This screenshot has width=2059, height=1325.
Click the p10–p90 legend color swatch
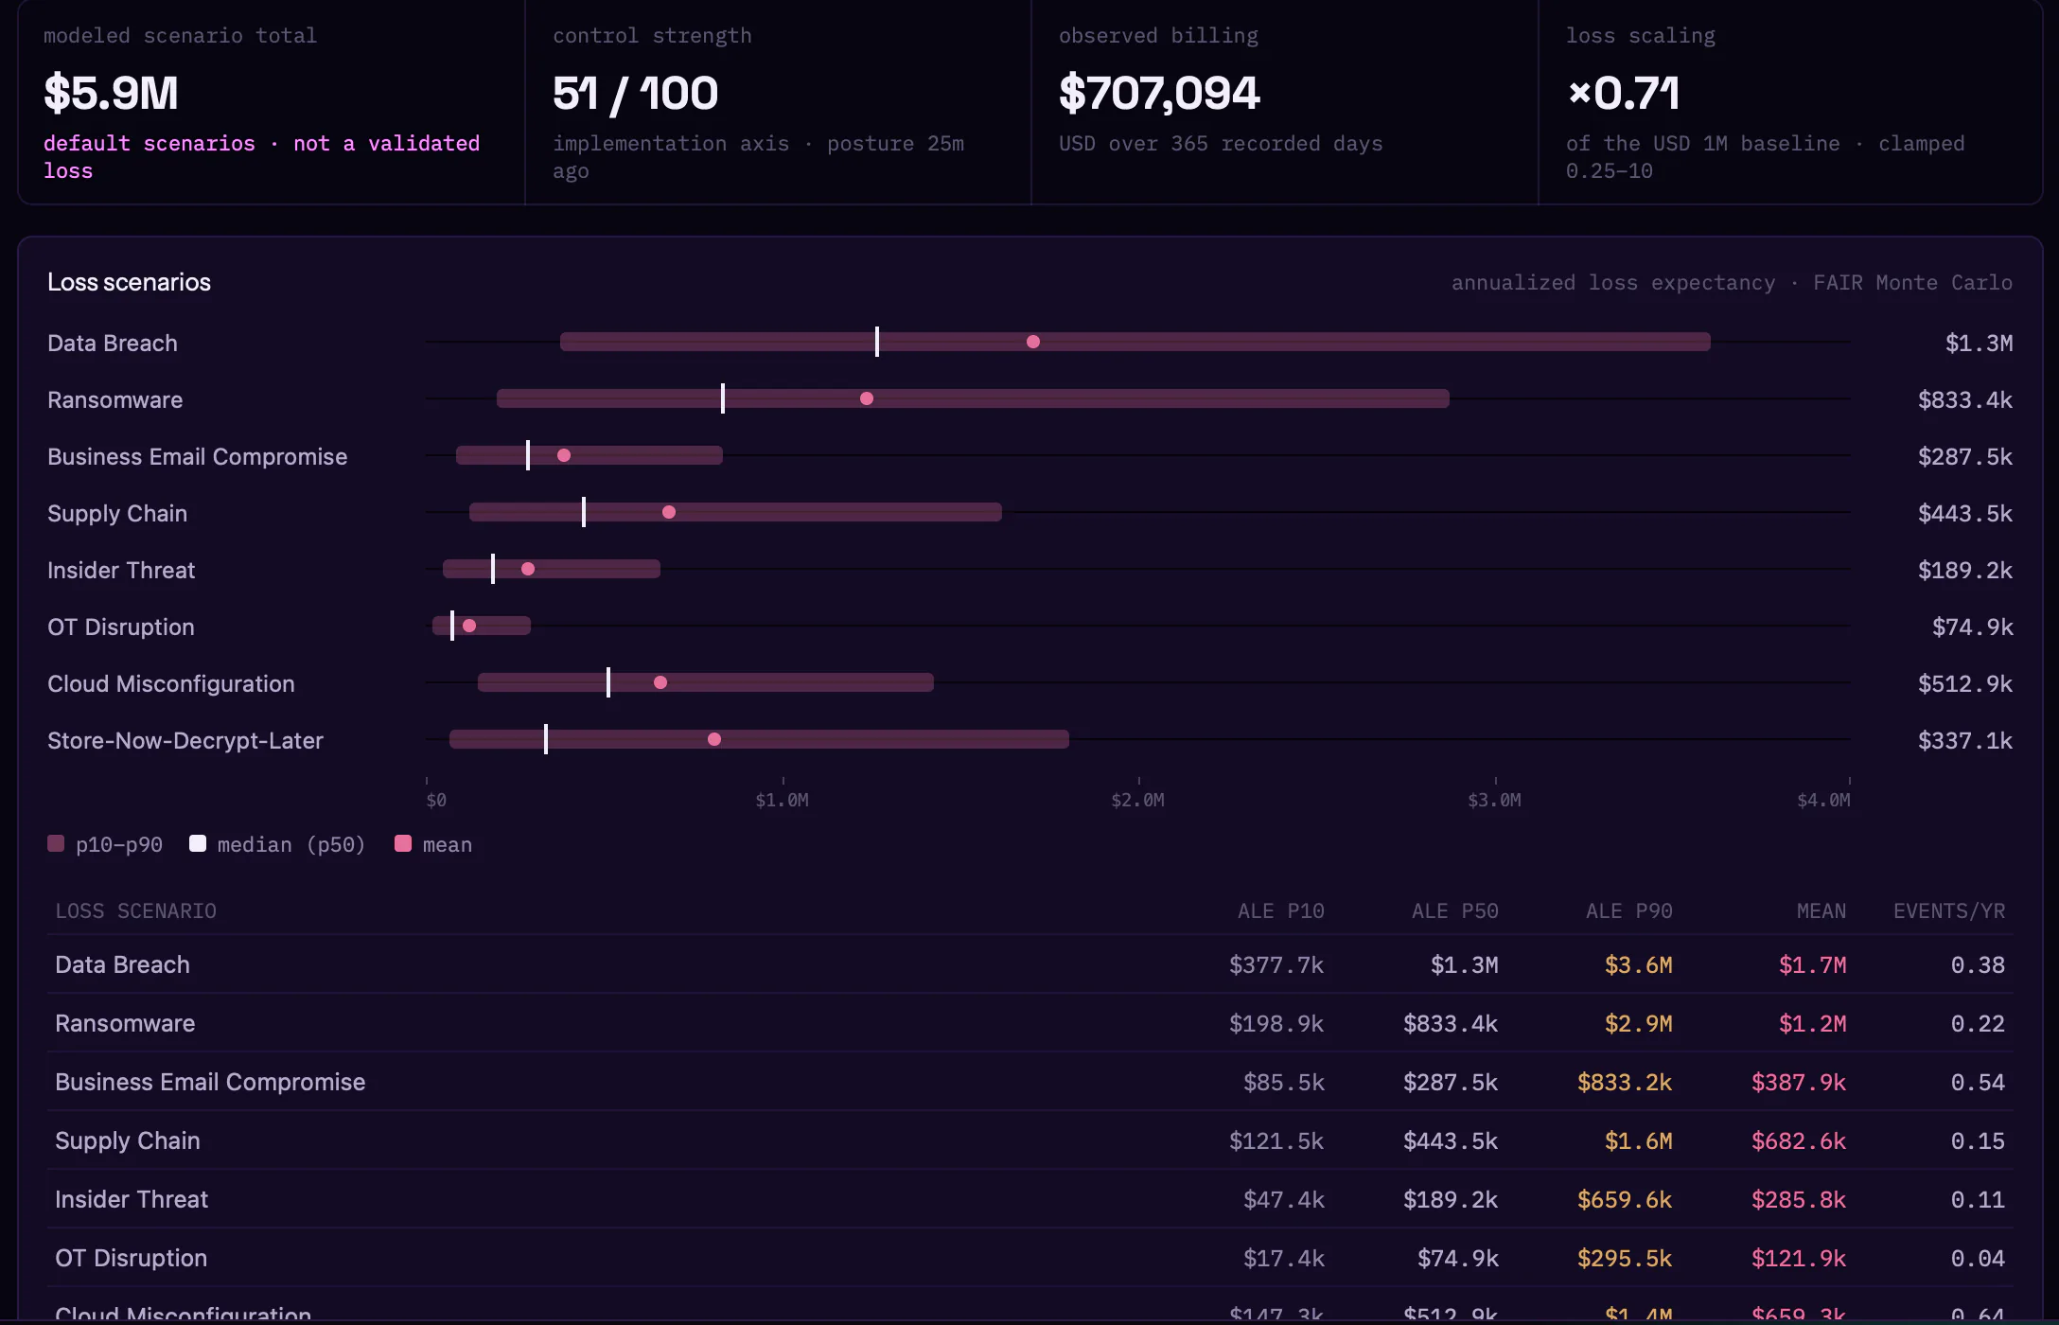pyautogui.click(x=56, y=843)
